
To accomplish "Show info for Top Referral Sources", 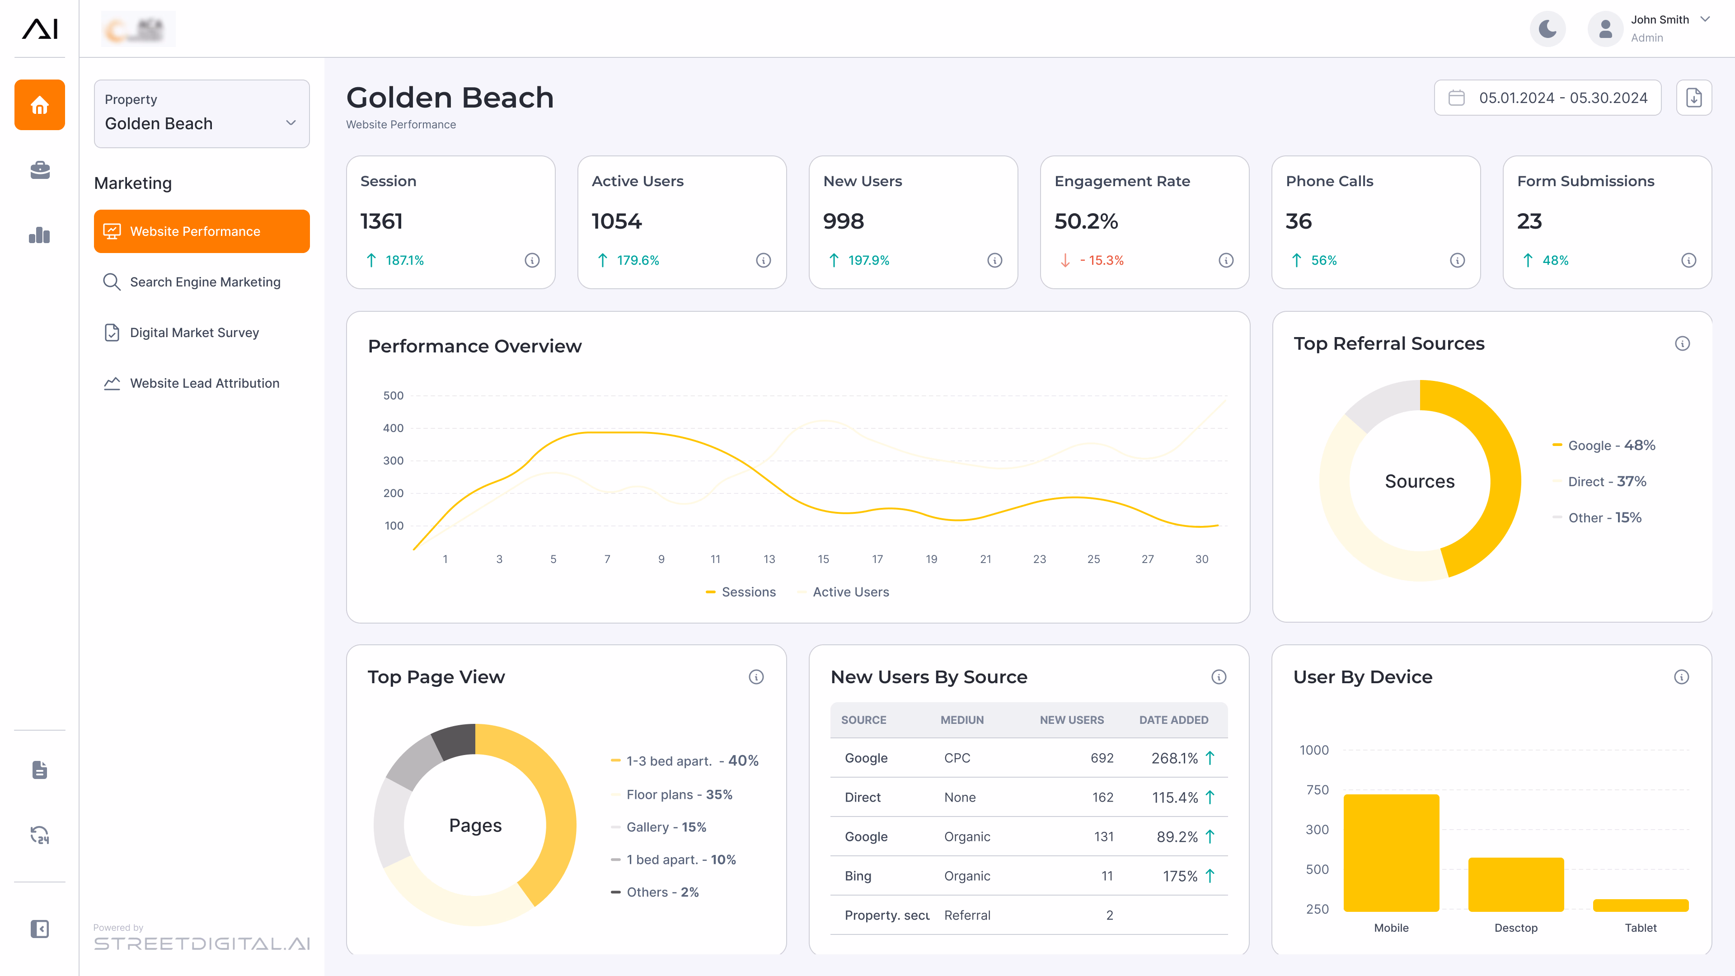I will (1683, 343).
